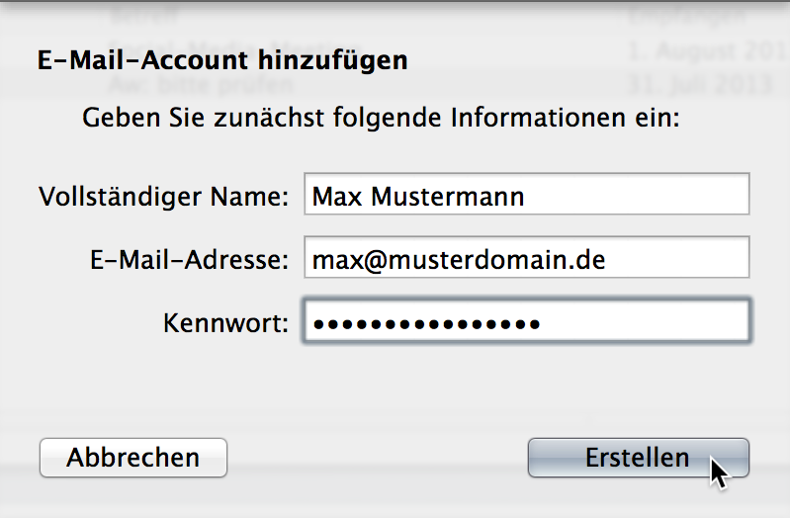Click the Erstellen button
The width and height of the screenshot is (790, 518).
point(639,458)
